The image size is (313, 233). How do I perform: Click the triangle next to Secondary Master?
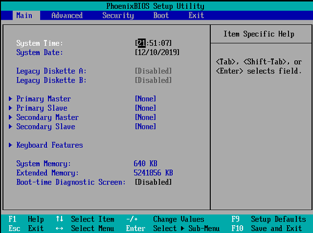(x=11, y=118)
